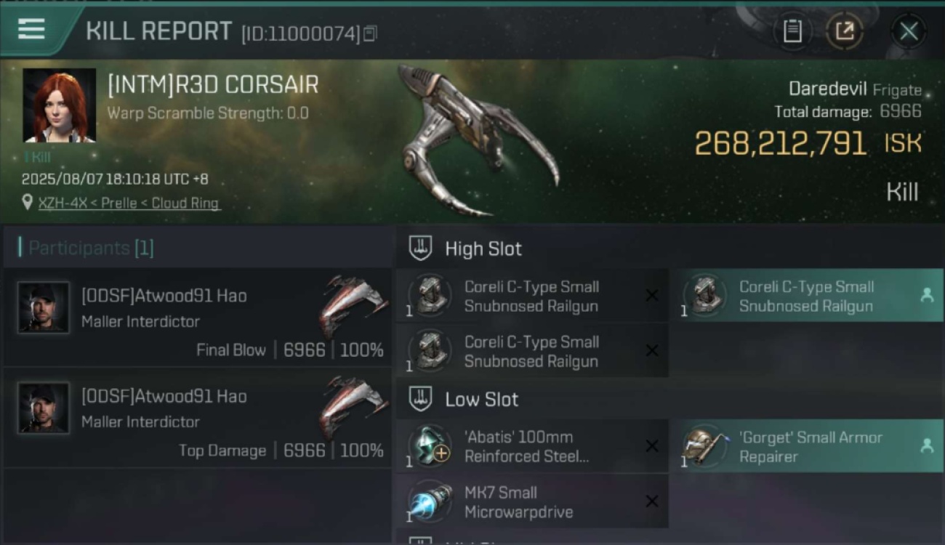Screen dimensions: 945x545
Task: Select the Participants [1] tab
Action: (x=90, y=248)
